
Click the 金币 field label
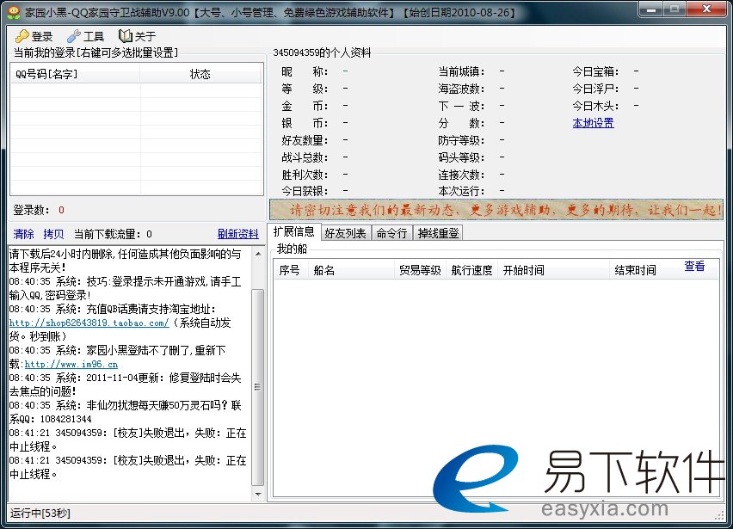point(305,106)
